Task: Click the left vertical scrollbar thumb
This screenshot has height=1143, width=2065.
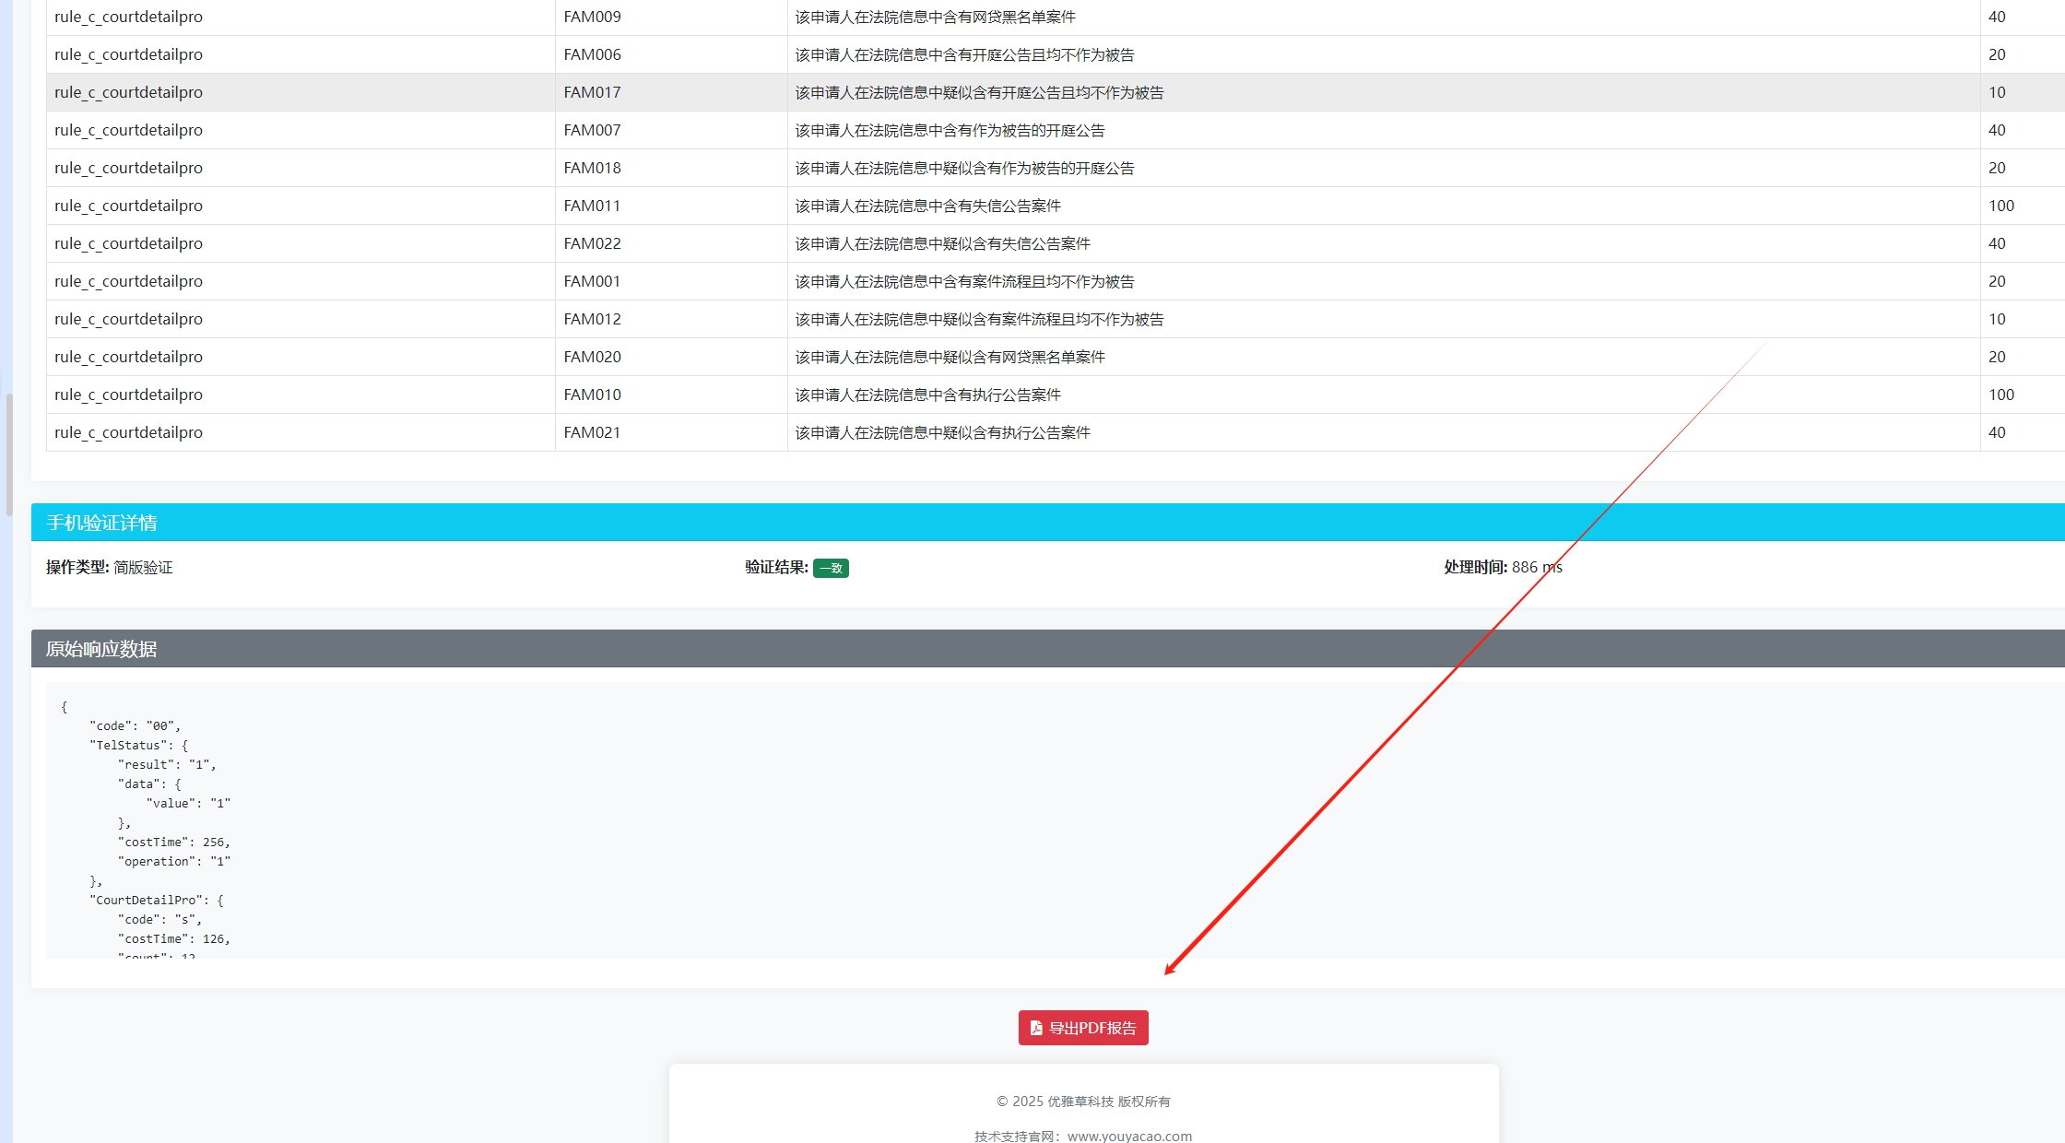Action: coord(9,454)
